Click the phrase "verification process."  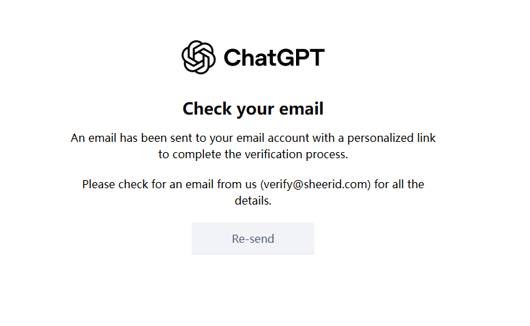(296, 154)
